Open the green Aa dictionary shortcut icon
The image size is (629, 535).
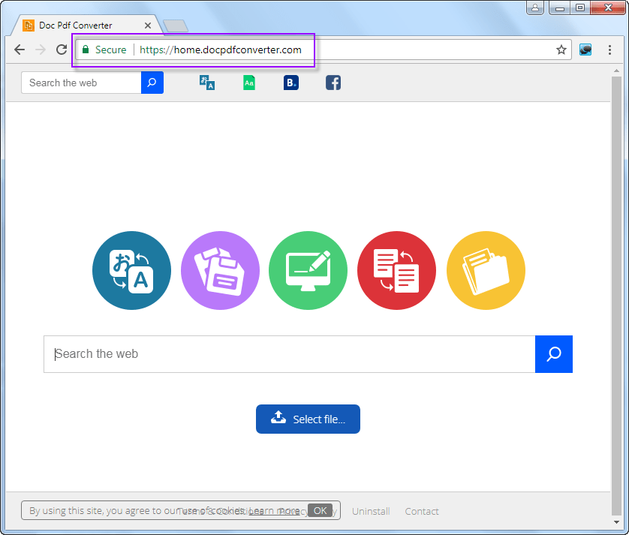click(249, 83)
